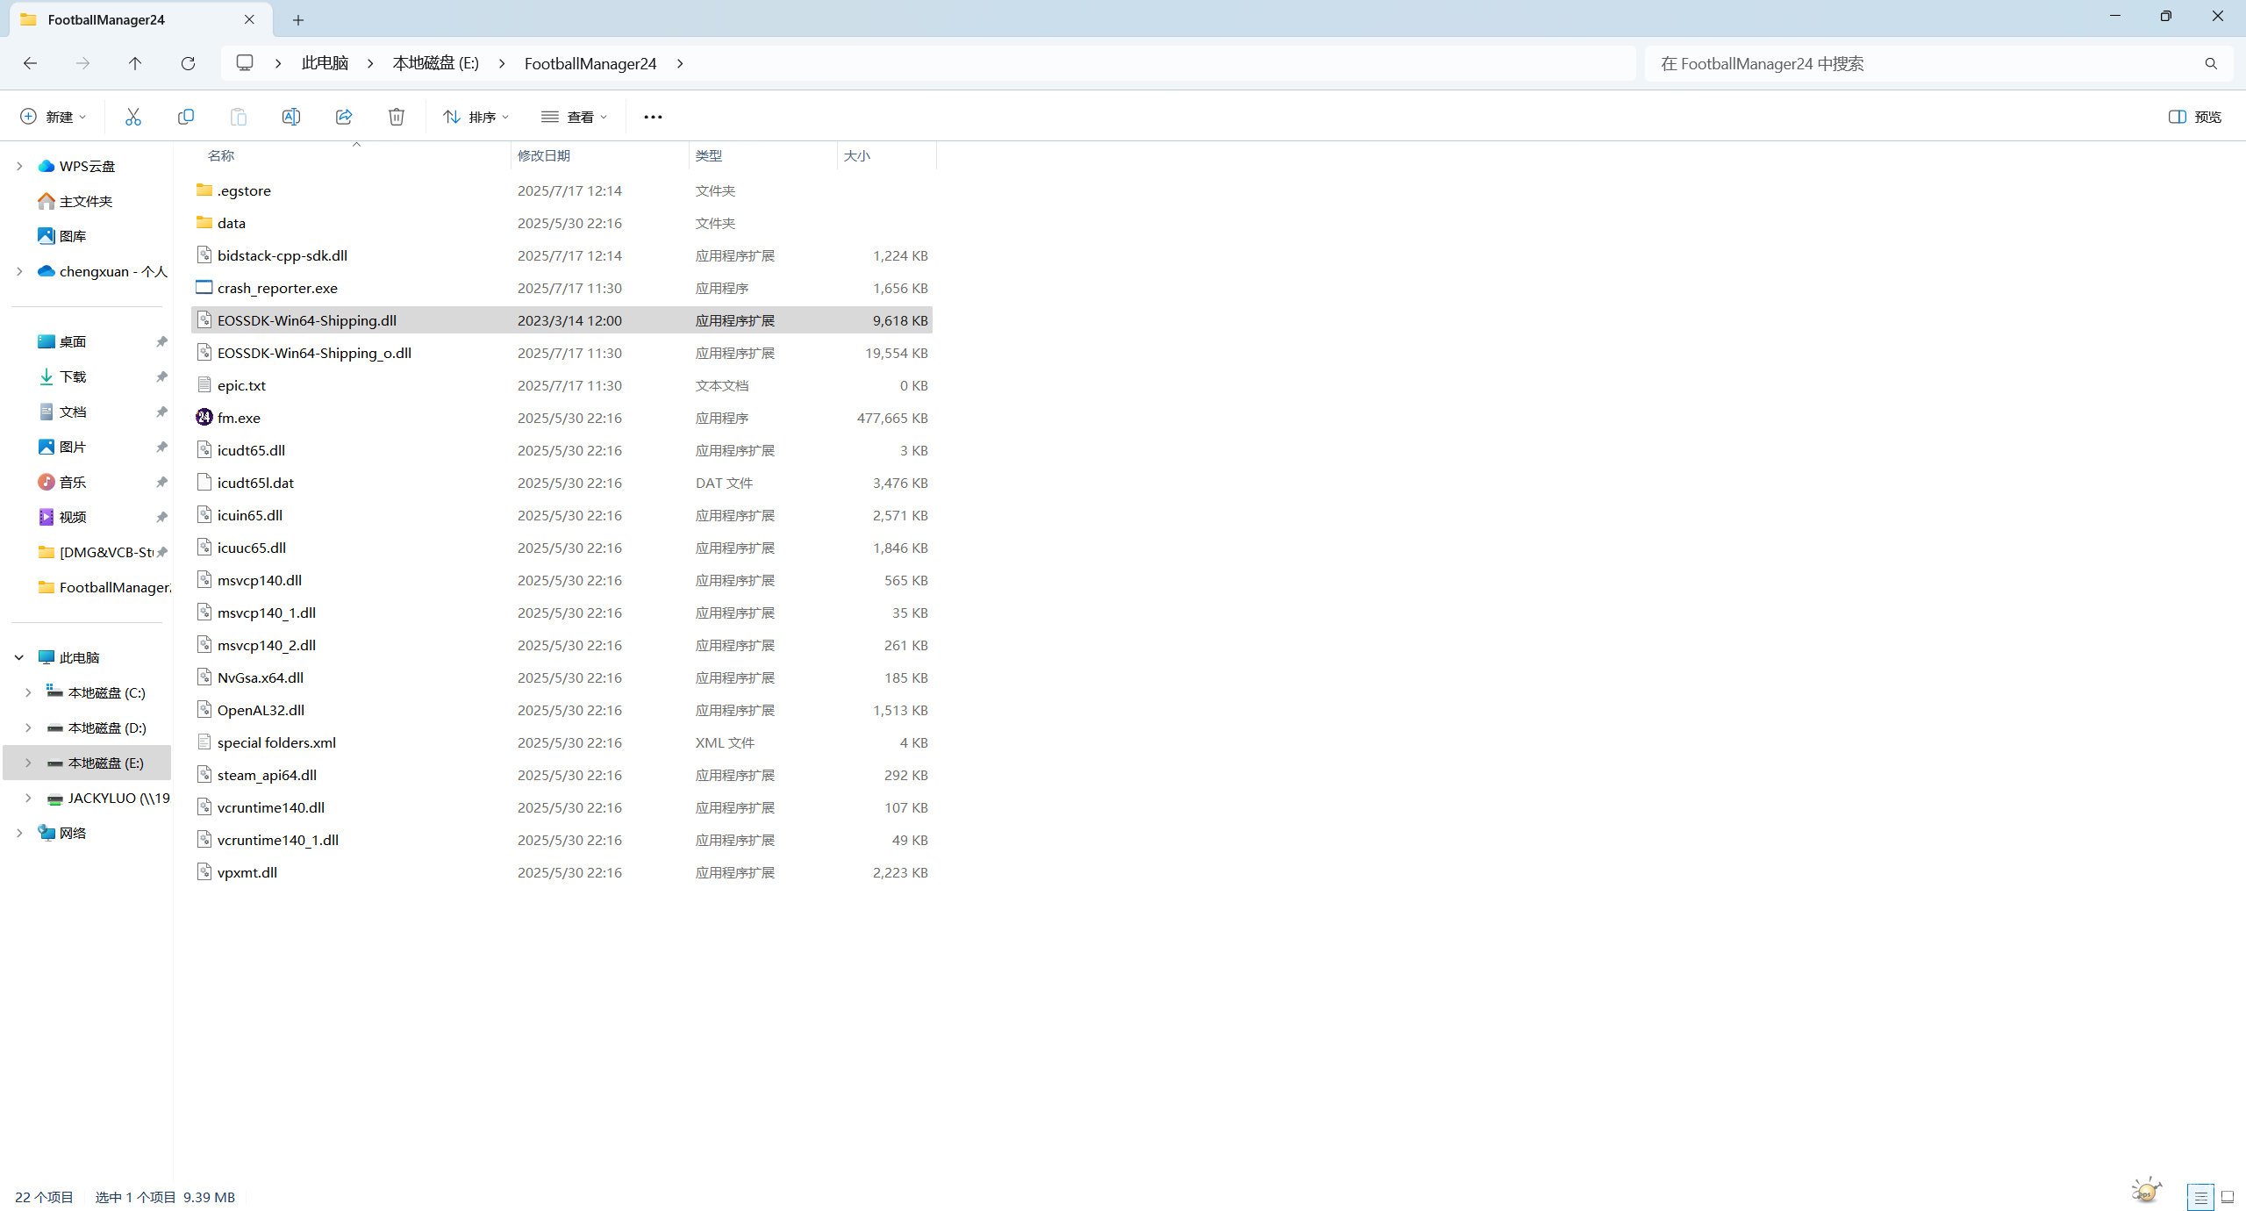Screen dimensions: 2246x1211
Task: Select NvGsa.x64.dll file
Action: coord(561,677)
